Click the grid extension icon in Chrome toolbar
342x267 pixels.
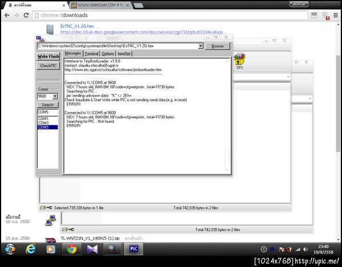point(314,15)
